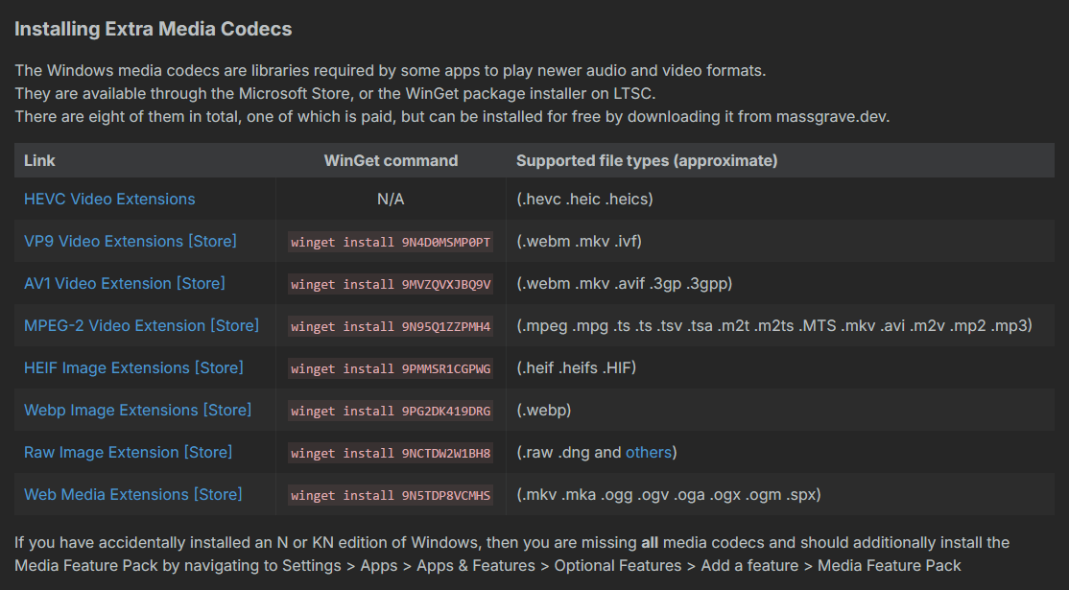Click the winget install 9N95Q1ZZPMH4 command

[391, 327]
